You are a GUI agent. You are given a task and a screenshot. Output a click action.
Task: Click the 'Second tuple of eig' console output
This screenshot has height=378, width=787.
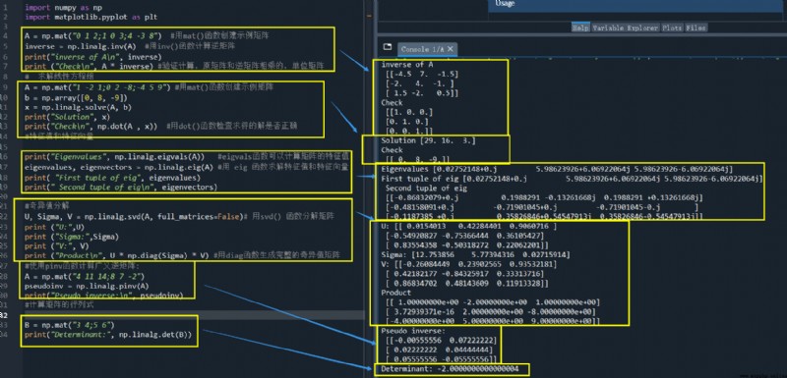426,189
